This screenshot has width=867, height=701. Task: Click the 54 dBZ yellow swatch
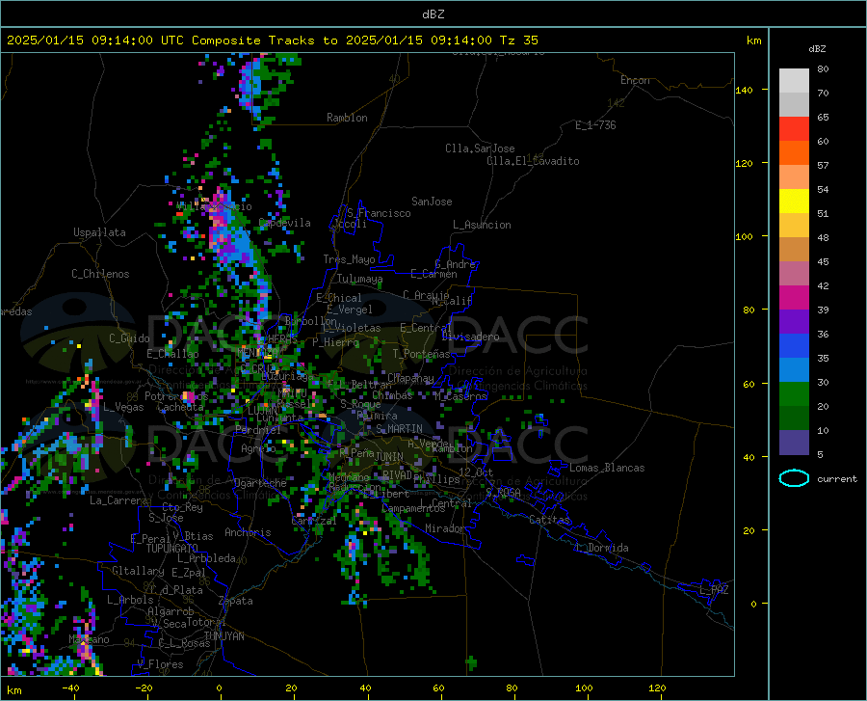[794, 202]
